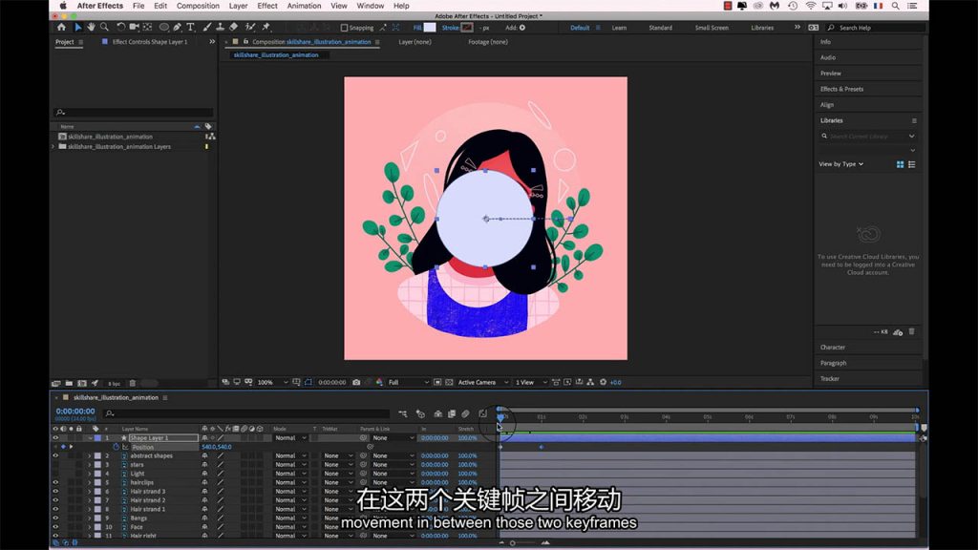
Task: Click the Draft 3D icon in timeline
Action: coord(420,413)
